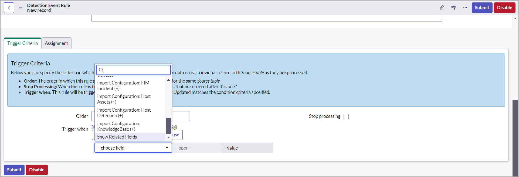Open the oper operator dropdown
This screenshot has height=177, width=519.
[196, 148]
